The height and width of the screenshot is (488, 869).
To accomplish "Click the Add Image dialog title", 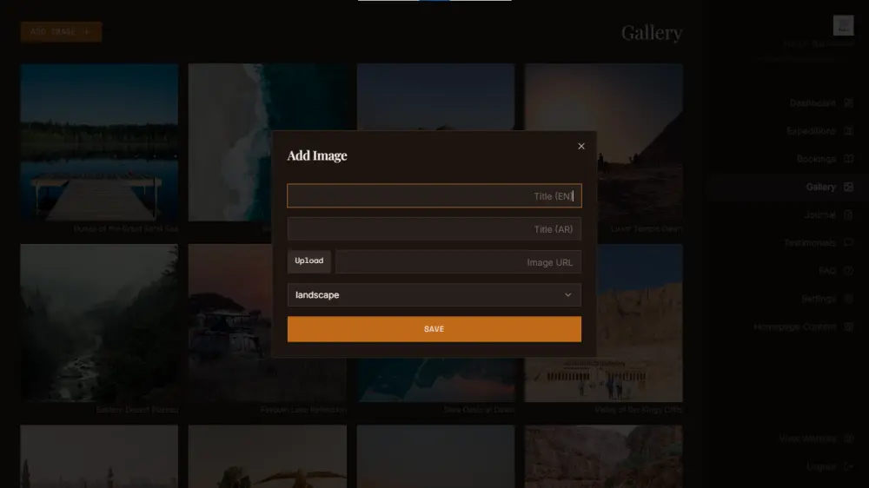I will 317,155.
